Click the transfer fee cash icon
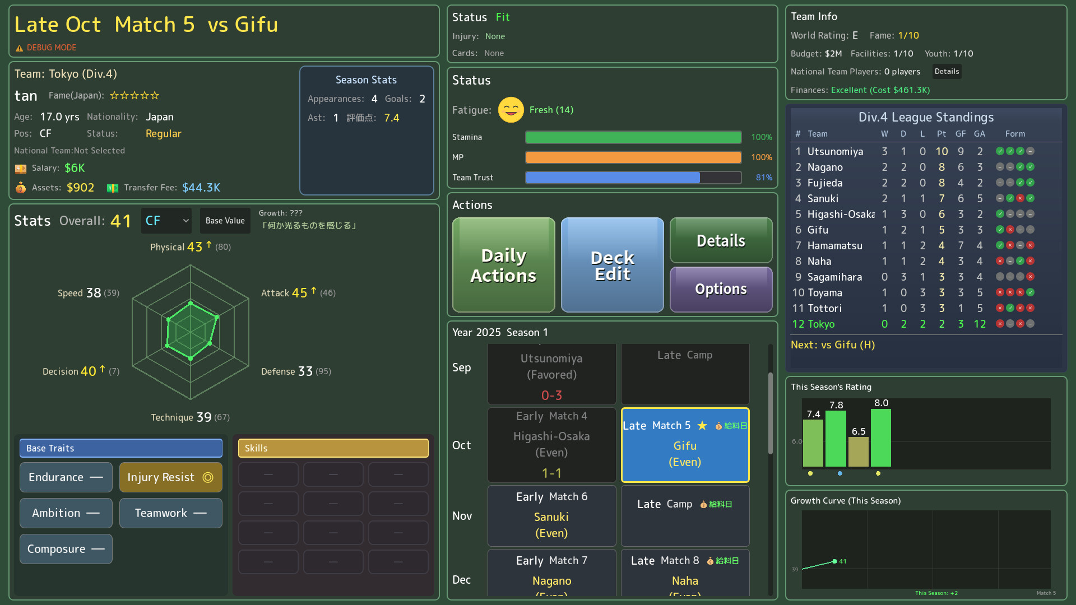This screenshot has height=605, width=1076. click(113, 188)
